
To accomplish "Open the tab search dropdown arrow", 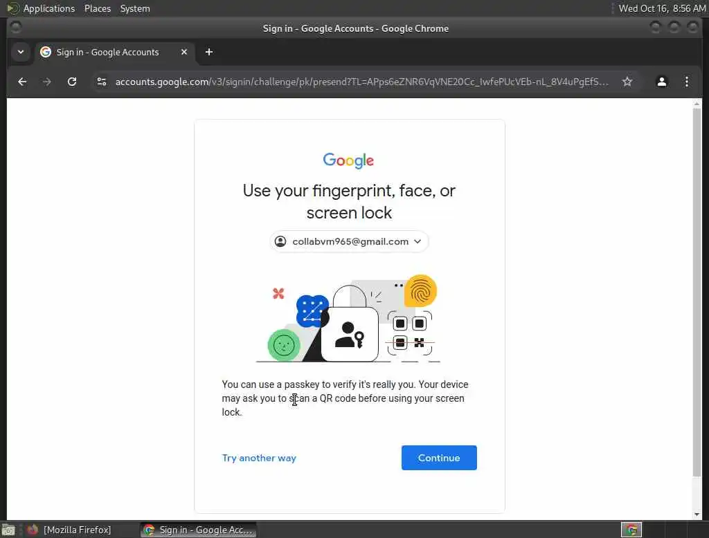I will [x=20, y=52].
